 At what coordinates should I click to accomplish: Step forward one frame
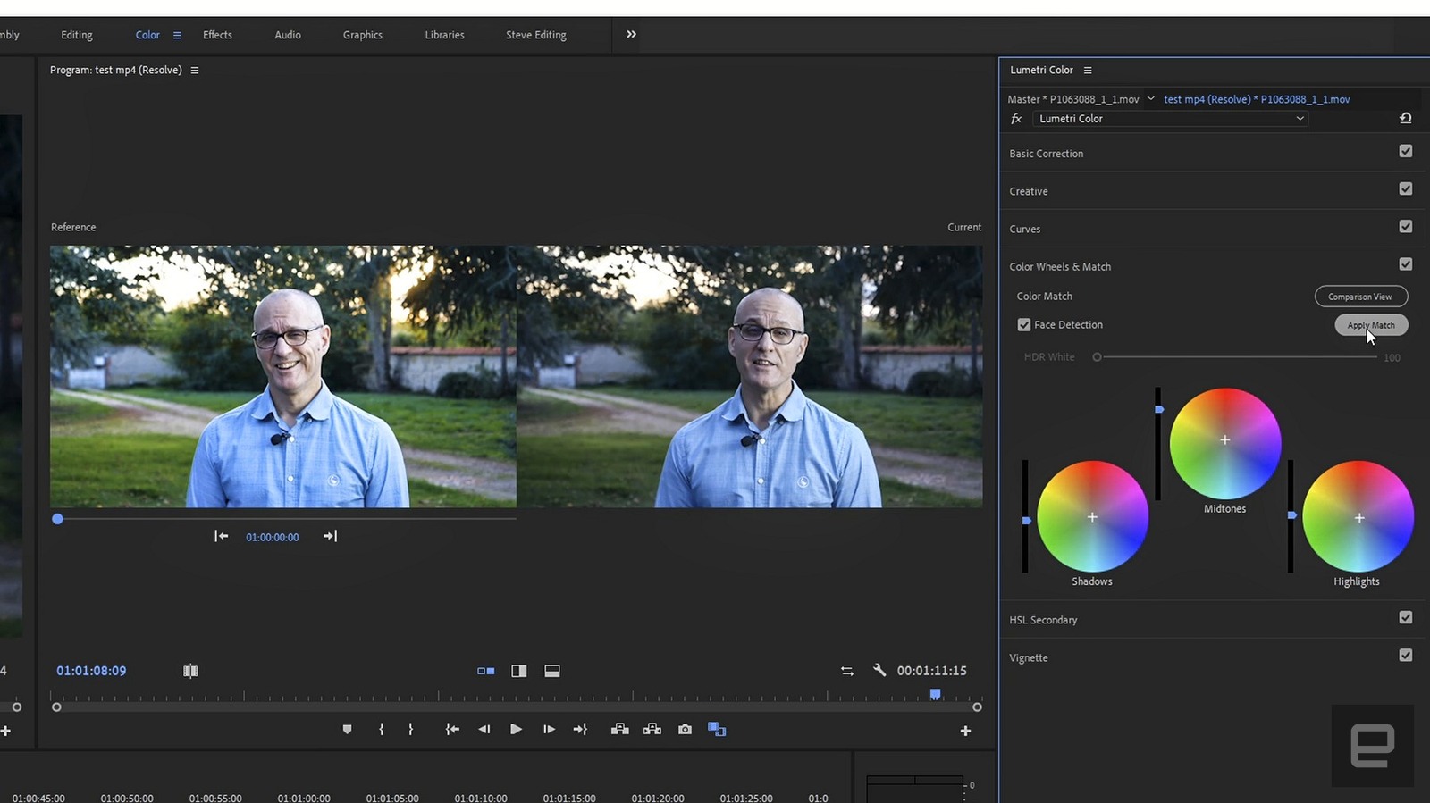click(x=549, y=730)
